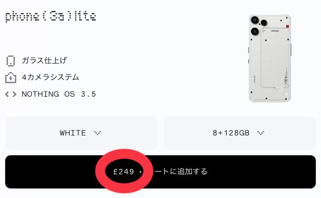The height and width of the screenshot is (198, 321).
Task: Click the phone (3a) lite dot-matrix title
Action: pos(51,17)
